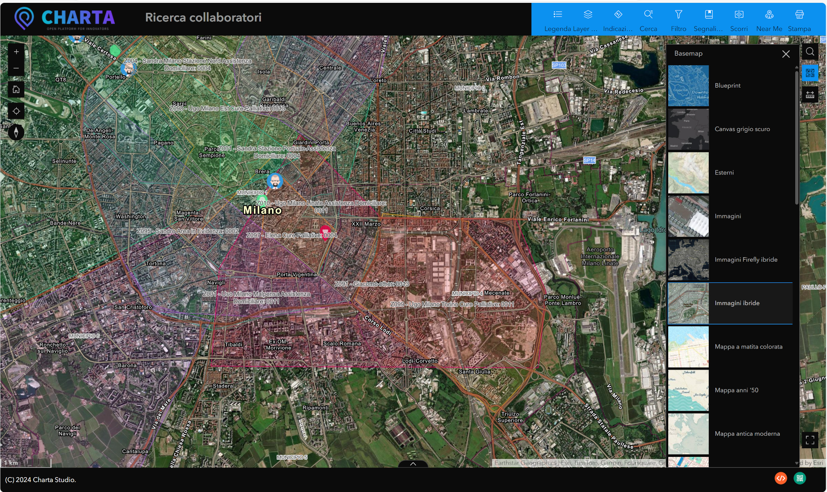Viewport: 827px width, 492px height.
Task: Select the Immagini basemap thumbnail
Action: (688, 216)
